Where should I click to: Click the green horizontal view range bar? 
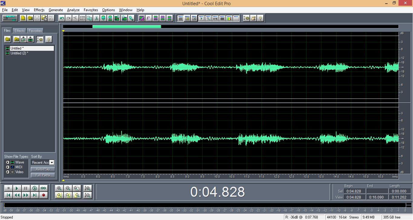[x=127, y=27]
